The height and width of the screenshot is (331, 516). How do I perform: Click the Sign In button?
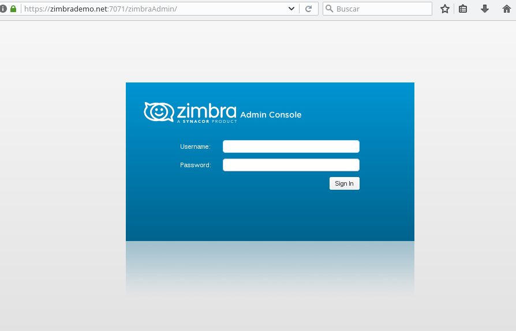pyautogui.click(x=345, y=183)
